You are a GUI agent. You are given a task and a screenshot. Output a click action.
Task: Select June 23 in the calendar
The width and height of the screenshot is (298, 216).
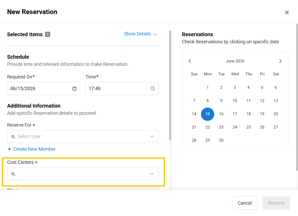(x=221, y=127)
